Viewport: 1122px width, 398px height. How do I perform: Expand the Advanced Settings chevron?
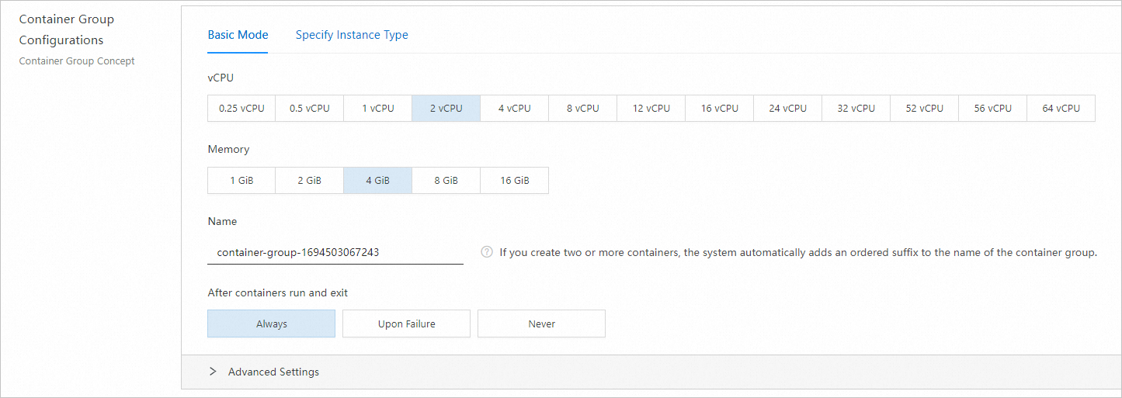[213, 372]
